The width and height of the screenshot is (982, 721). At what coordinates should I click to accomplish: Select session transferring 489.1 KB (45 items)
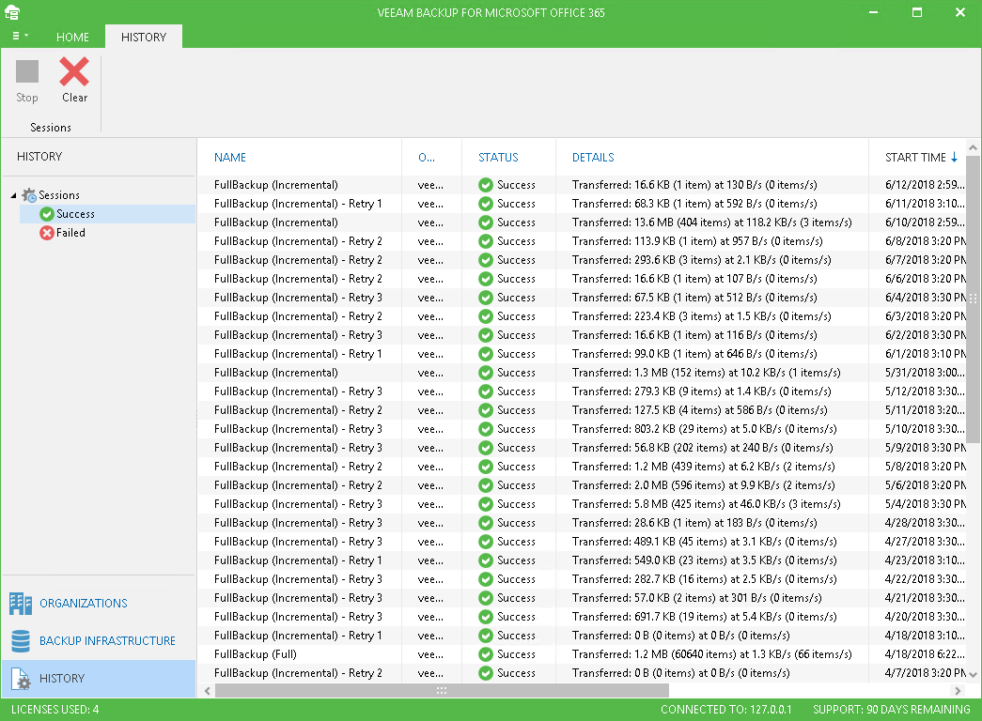(x=582, y=542)
